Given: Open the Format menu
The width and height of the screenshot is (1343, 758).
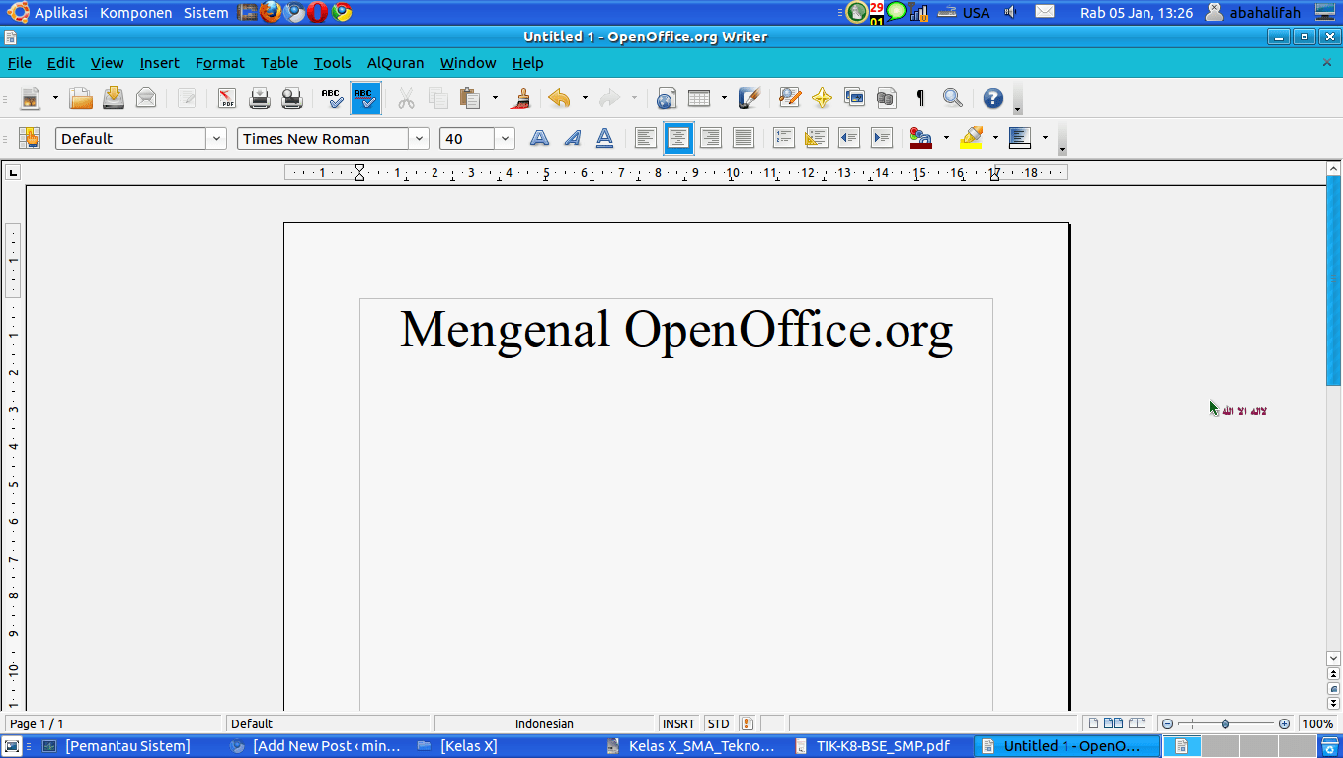Looking at the screenshot, I should tap(220, 63).
